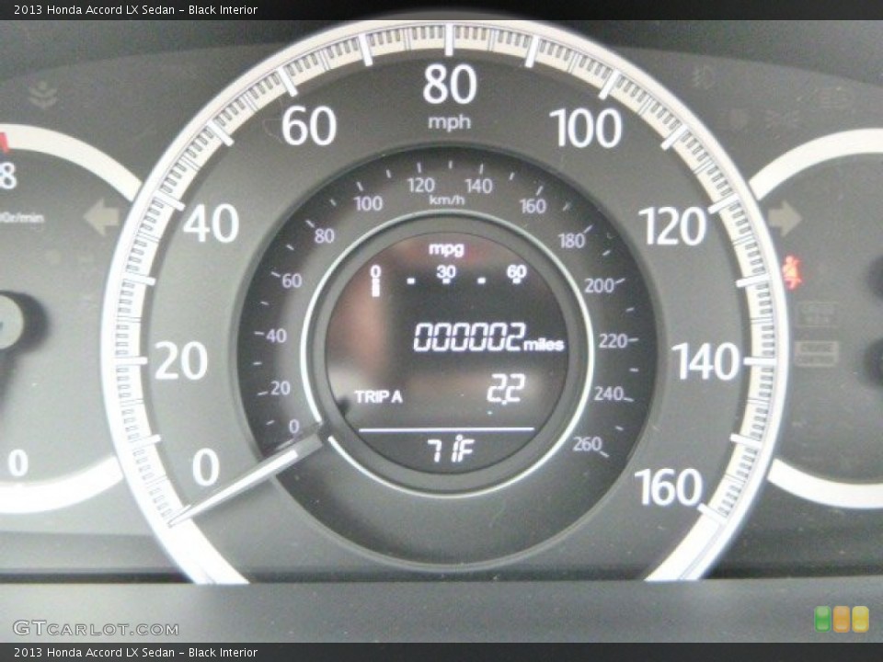
Task: Click the mph unit label under 80
Action: click(449, 122)
